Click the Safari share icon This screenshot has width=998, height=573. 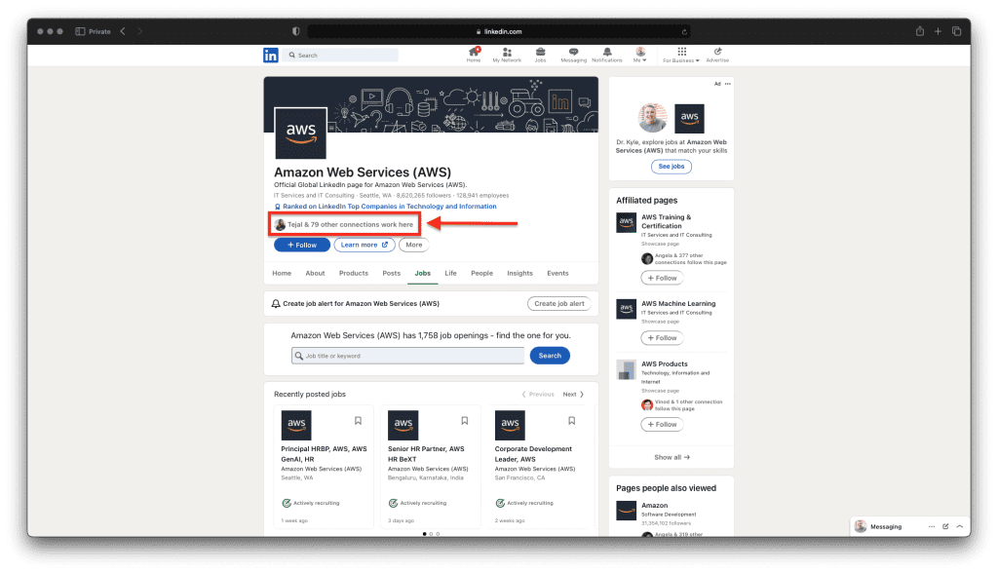click(920, 31)
